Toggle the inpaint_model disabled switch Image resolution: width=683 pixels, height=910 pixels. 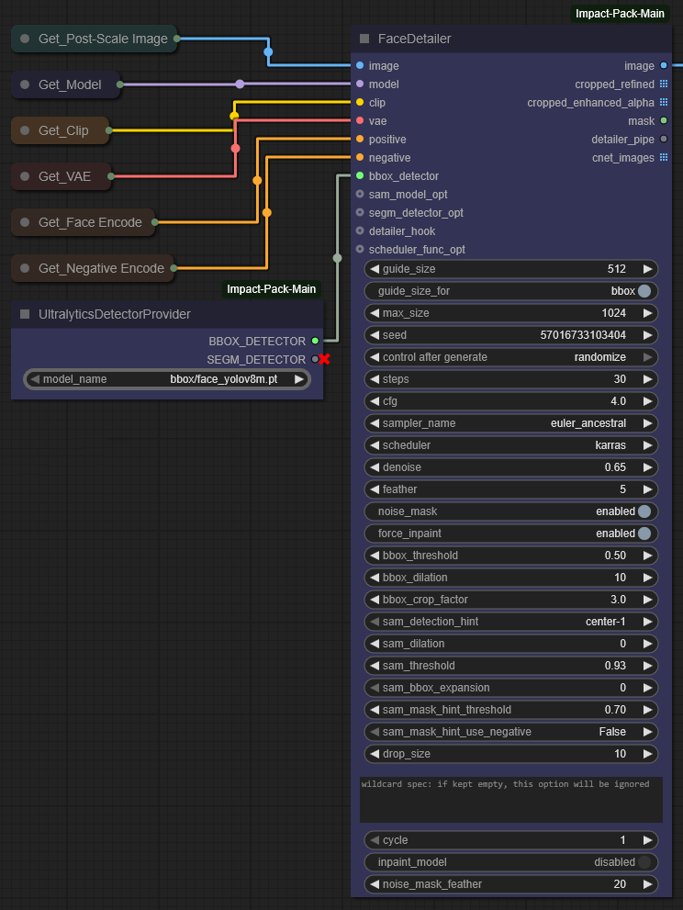tap(644, 862)
